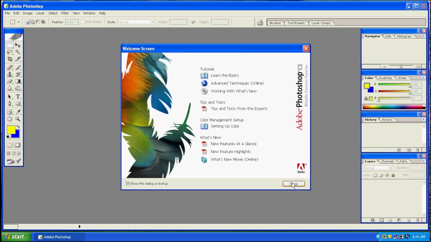Switch to Standard edit mode

click(x=10, y=145)
